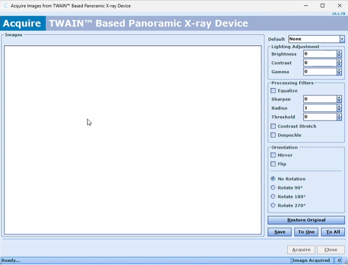Click the Contrast value field

click(x=320, y=63)
